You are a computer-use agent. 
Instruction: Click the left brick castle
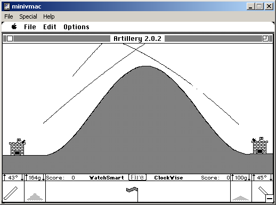pos(17,147)
